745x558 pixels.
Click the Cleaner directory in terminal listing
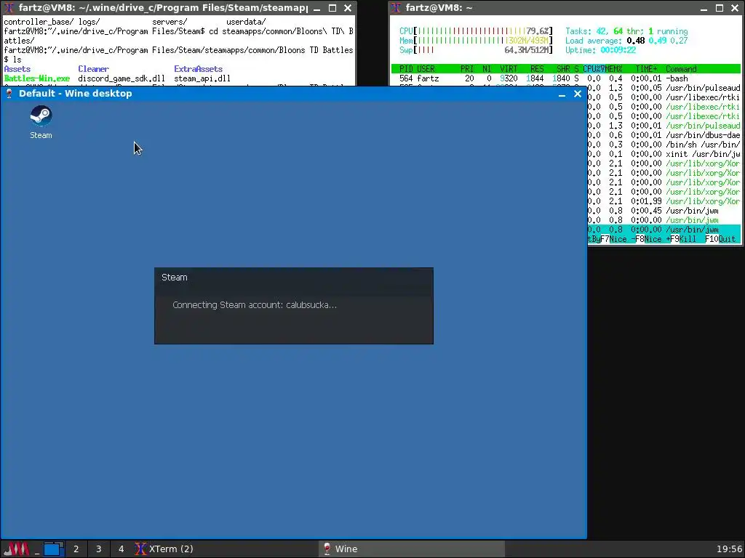(x=93, y=69)
